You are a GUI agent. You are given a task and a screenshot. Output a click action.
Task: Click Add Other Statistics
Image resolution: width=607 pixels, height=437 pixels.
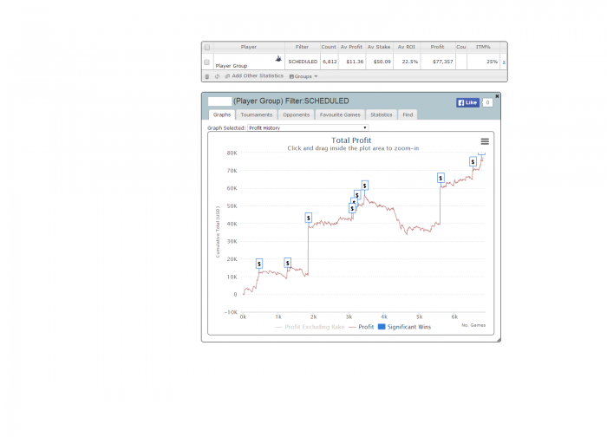click(x=254, y=75)
